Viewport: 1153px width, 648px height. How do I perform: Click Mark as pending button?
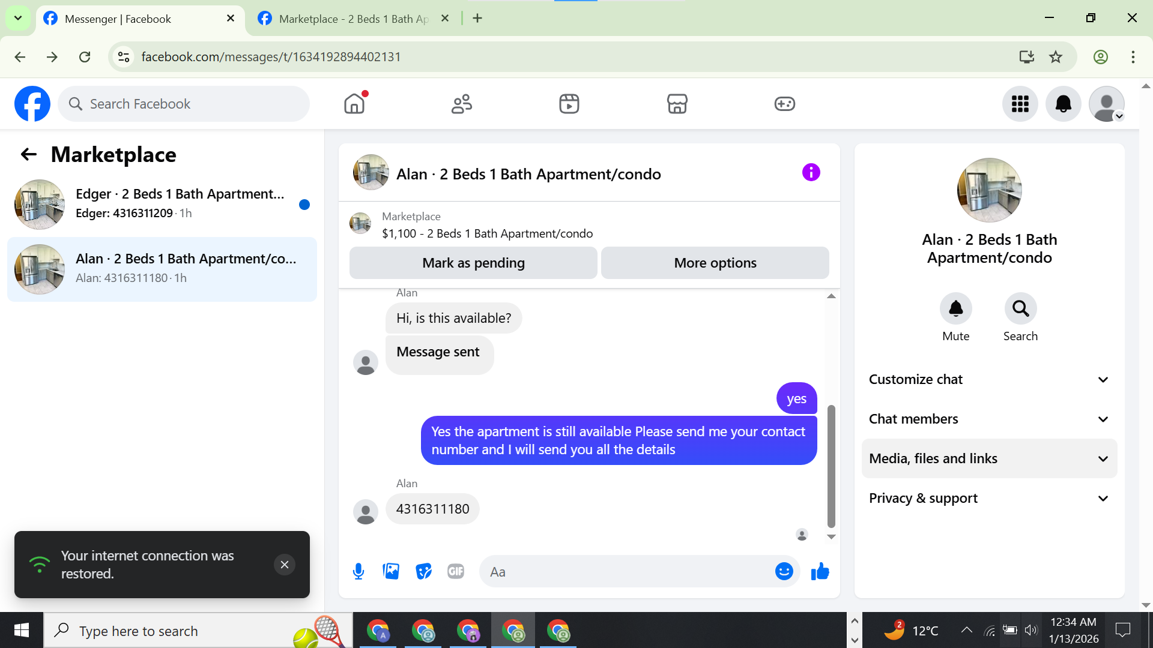[473, 263]
